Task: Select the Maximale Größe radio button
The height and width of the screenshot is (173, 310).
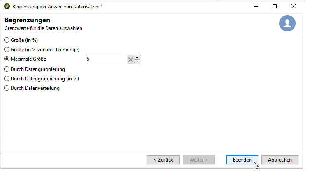Action: pos(7,59)
